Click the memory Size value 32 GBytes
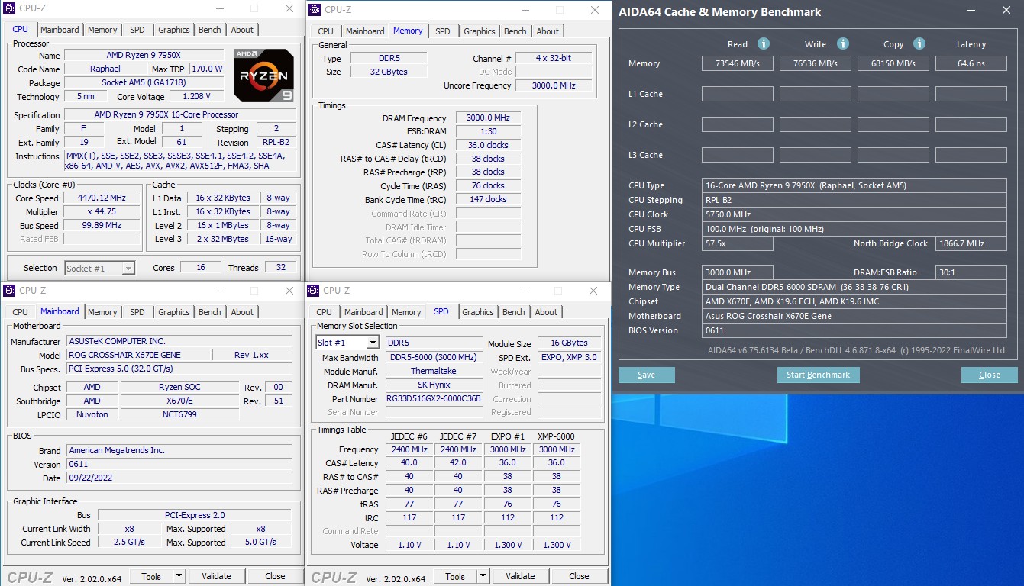 pos(388,72)
